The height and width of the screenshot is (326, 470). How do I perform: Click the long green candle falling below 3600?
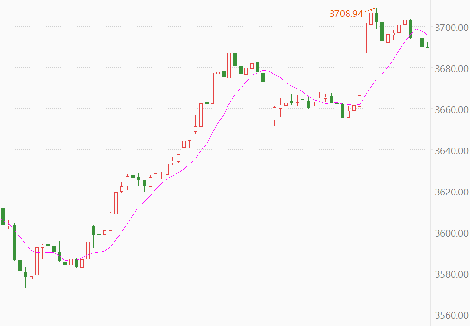[x=14, y=242]
